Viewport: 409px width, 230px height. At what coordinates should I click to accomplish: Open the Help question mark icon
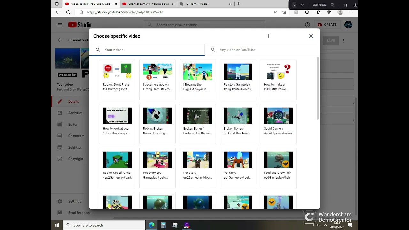(x=307, y=25)
